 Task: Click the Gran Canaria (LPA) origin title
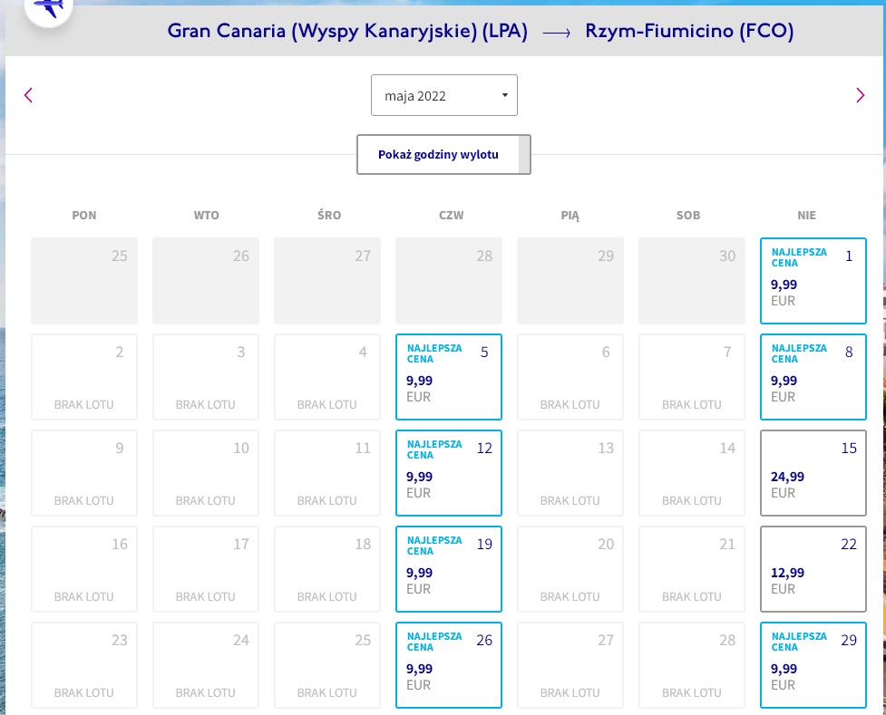click(347, 31)
